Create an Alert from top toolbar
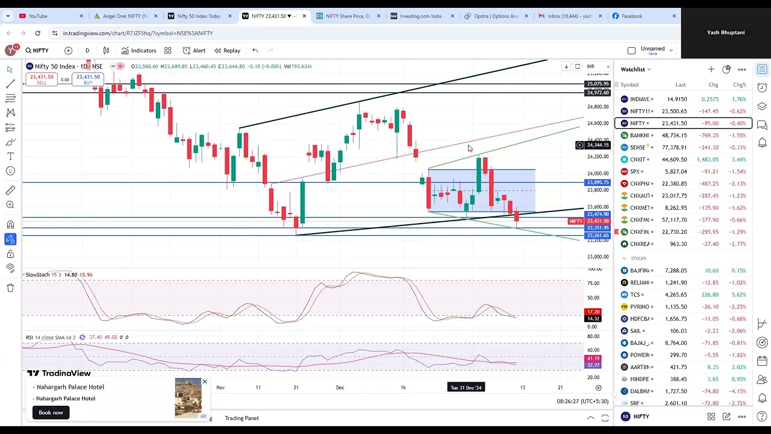The image size is (771, 434). pyautogui.click(x=194, y=51)
